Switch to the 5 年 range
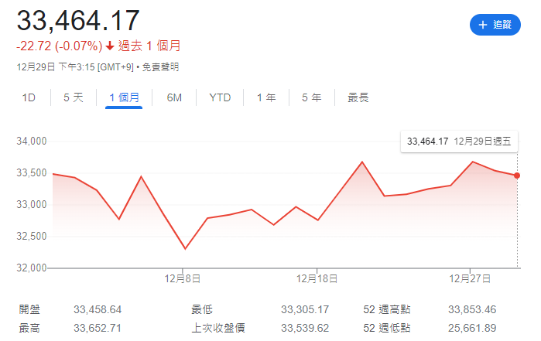 coord(311,97)
